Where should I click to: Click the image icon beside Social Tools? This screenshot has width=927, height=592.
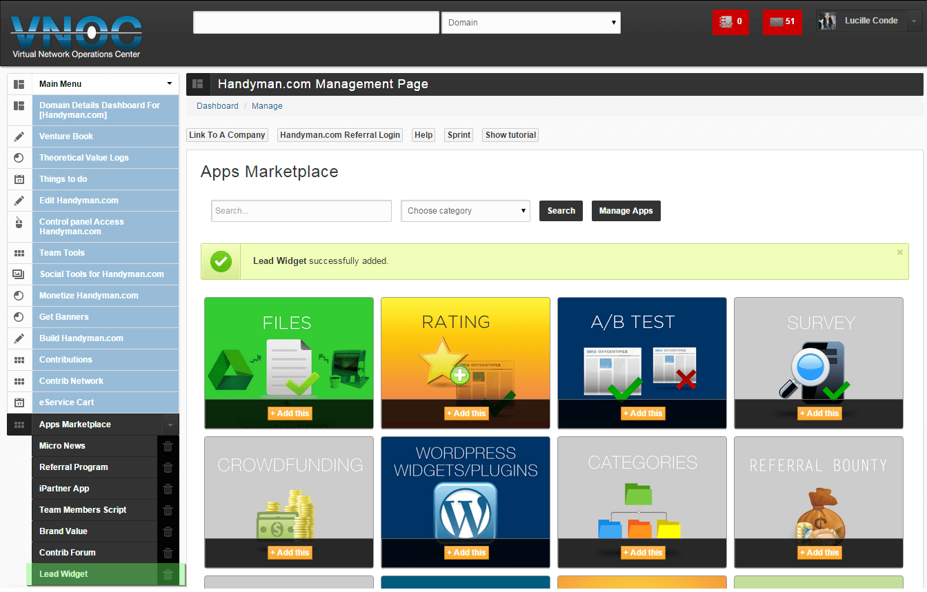coord(19,274)
